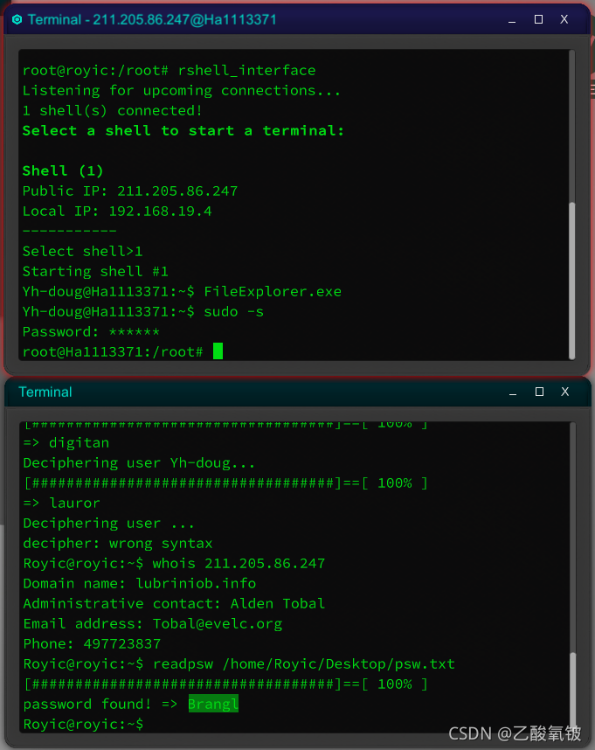Click the 'Password: ******' line

[91, 332]
